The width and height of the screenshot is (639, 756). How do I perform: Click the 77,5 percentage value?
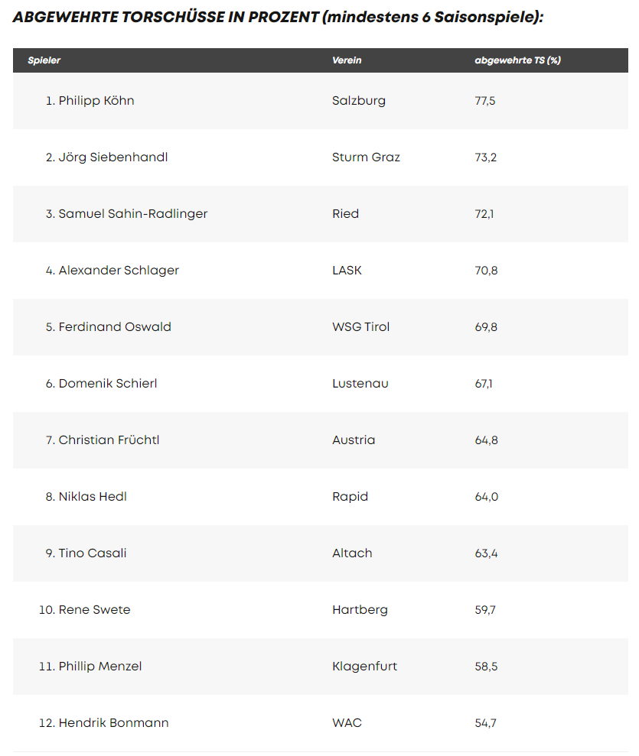point(485,101)
